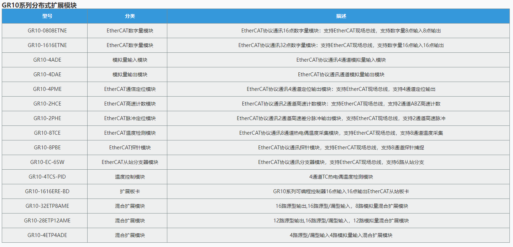
Task: Click the GR10-8TCE model entry
Action: [47, 133]
